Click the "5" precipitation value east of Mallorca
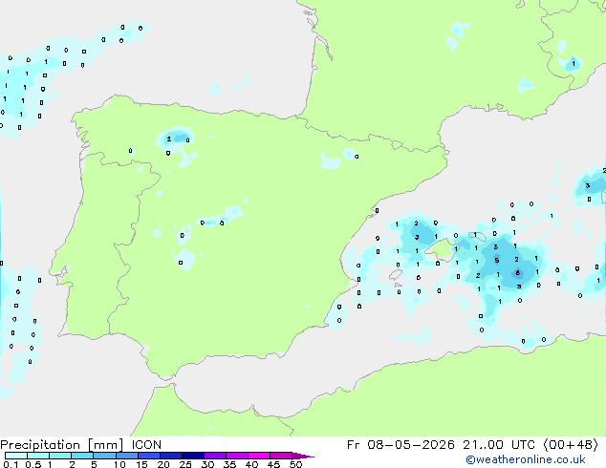This screenshot has width=606, height=468. click(x=497, y=261)
